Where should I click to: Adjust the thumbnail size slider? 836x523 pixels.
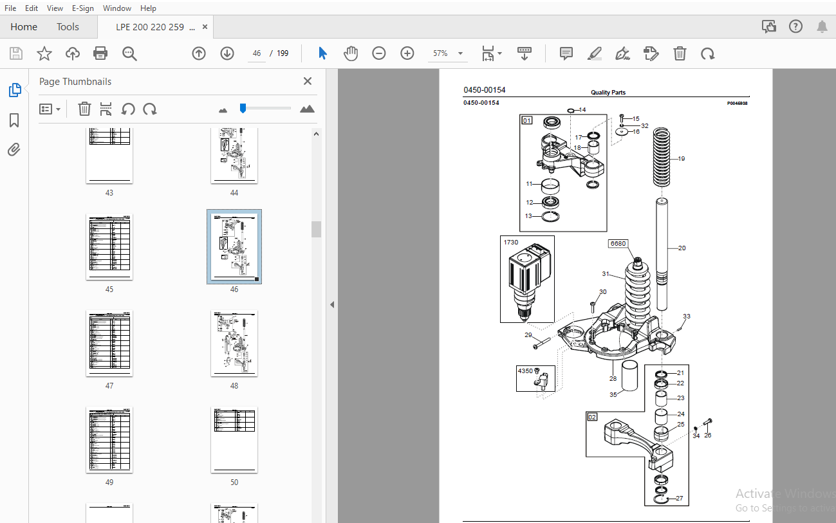click(x=243, y=109)
